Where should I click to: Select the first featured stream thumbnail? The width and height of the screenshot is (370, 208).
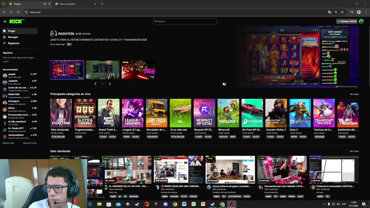coord(67,70)
